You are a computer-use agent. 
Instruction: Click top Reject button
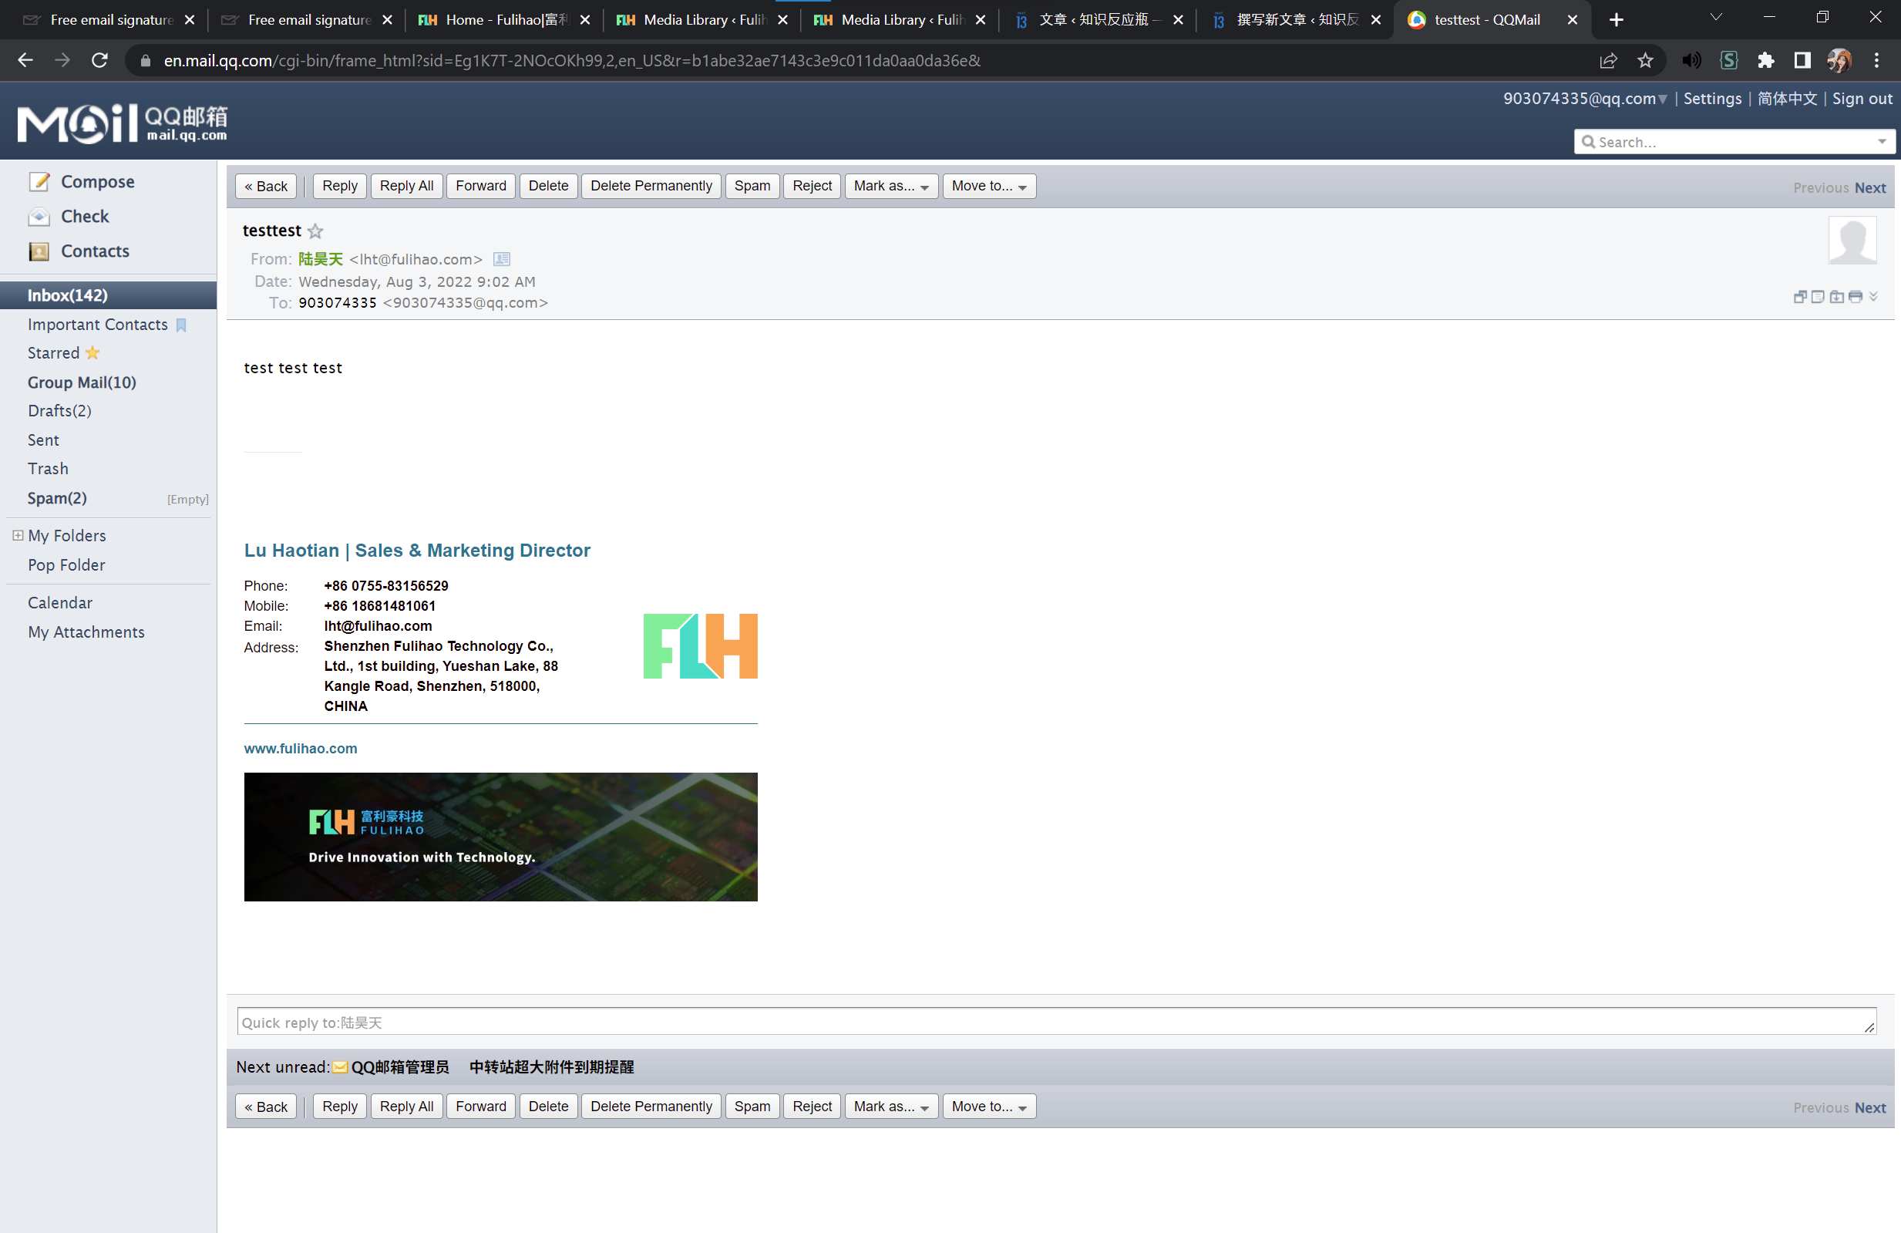coord(812,186)
